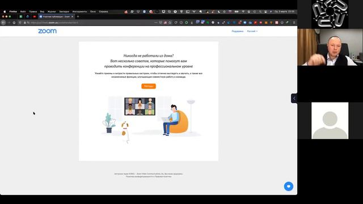Toggle the Do Not Disturb moon icon
This screenshot has width=363, height=204.
[x=219, y=11]
